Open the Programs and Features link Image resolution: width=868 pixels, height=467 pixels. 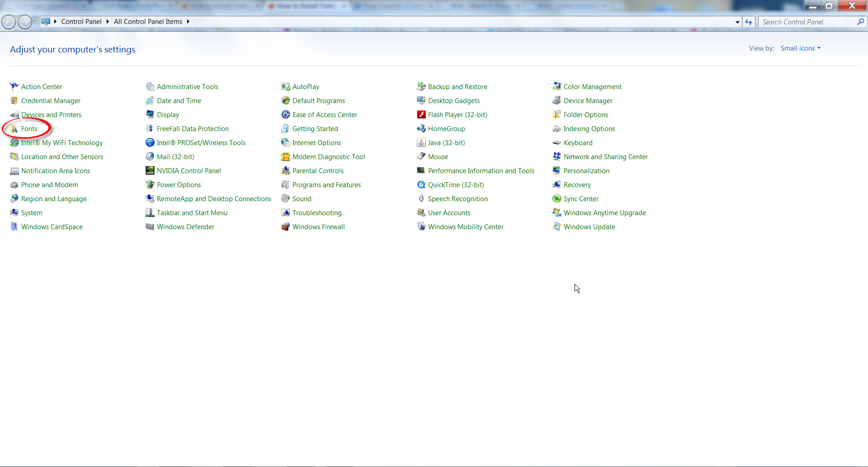(326, 185)
